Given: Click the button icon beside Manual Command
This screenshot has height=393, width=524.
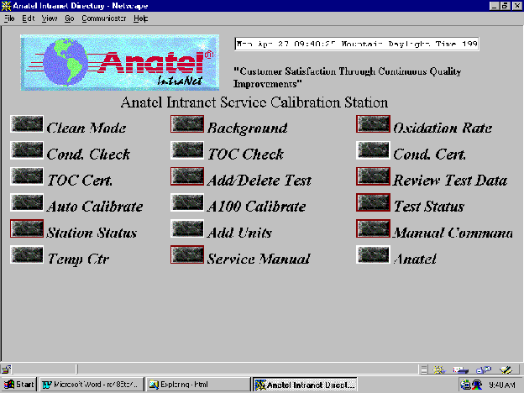Looking at the screenshot, I should (x=373, y=228).
